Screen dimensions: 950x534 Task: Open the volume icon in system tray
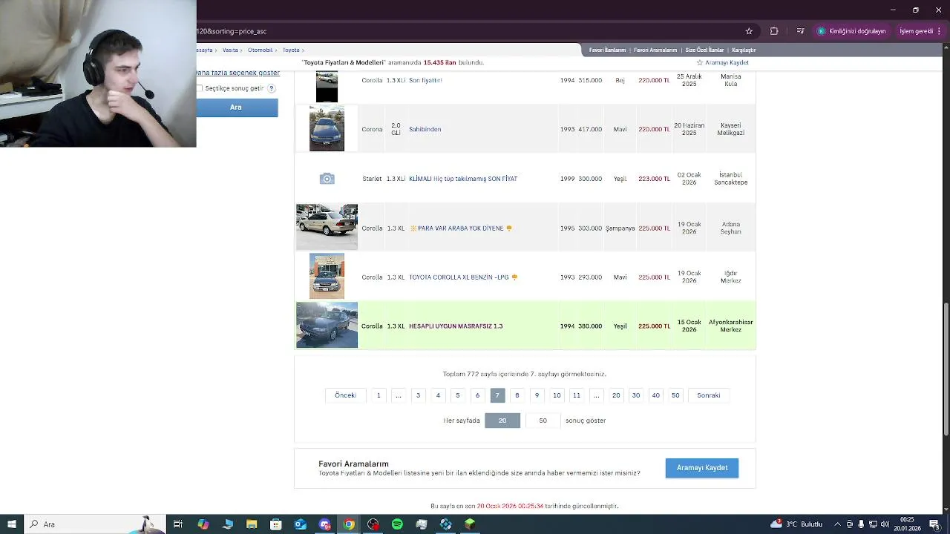point(885,524)
